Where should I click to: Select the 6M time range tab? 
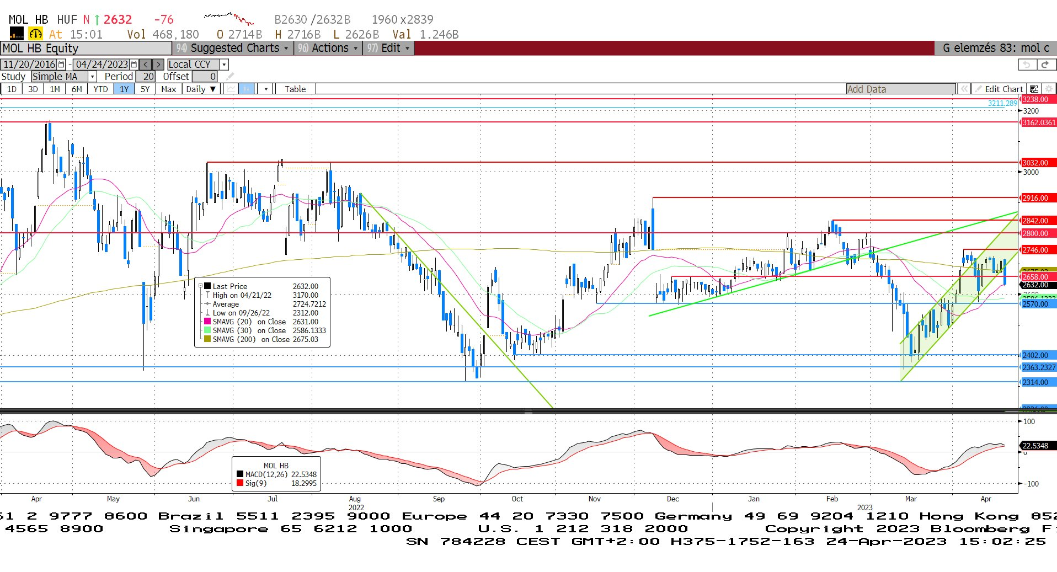(x=77, y=89)
